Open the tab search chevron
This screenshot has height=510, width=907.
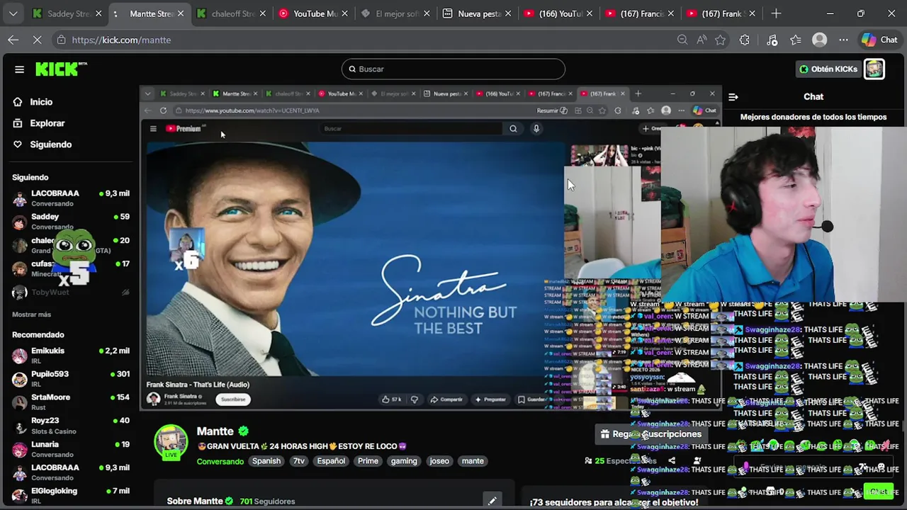[x=13, y=13]
